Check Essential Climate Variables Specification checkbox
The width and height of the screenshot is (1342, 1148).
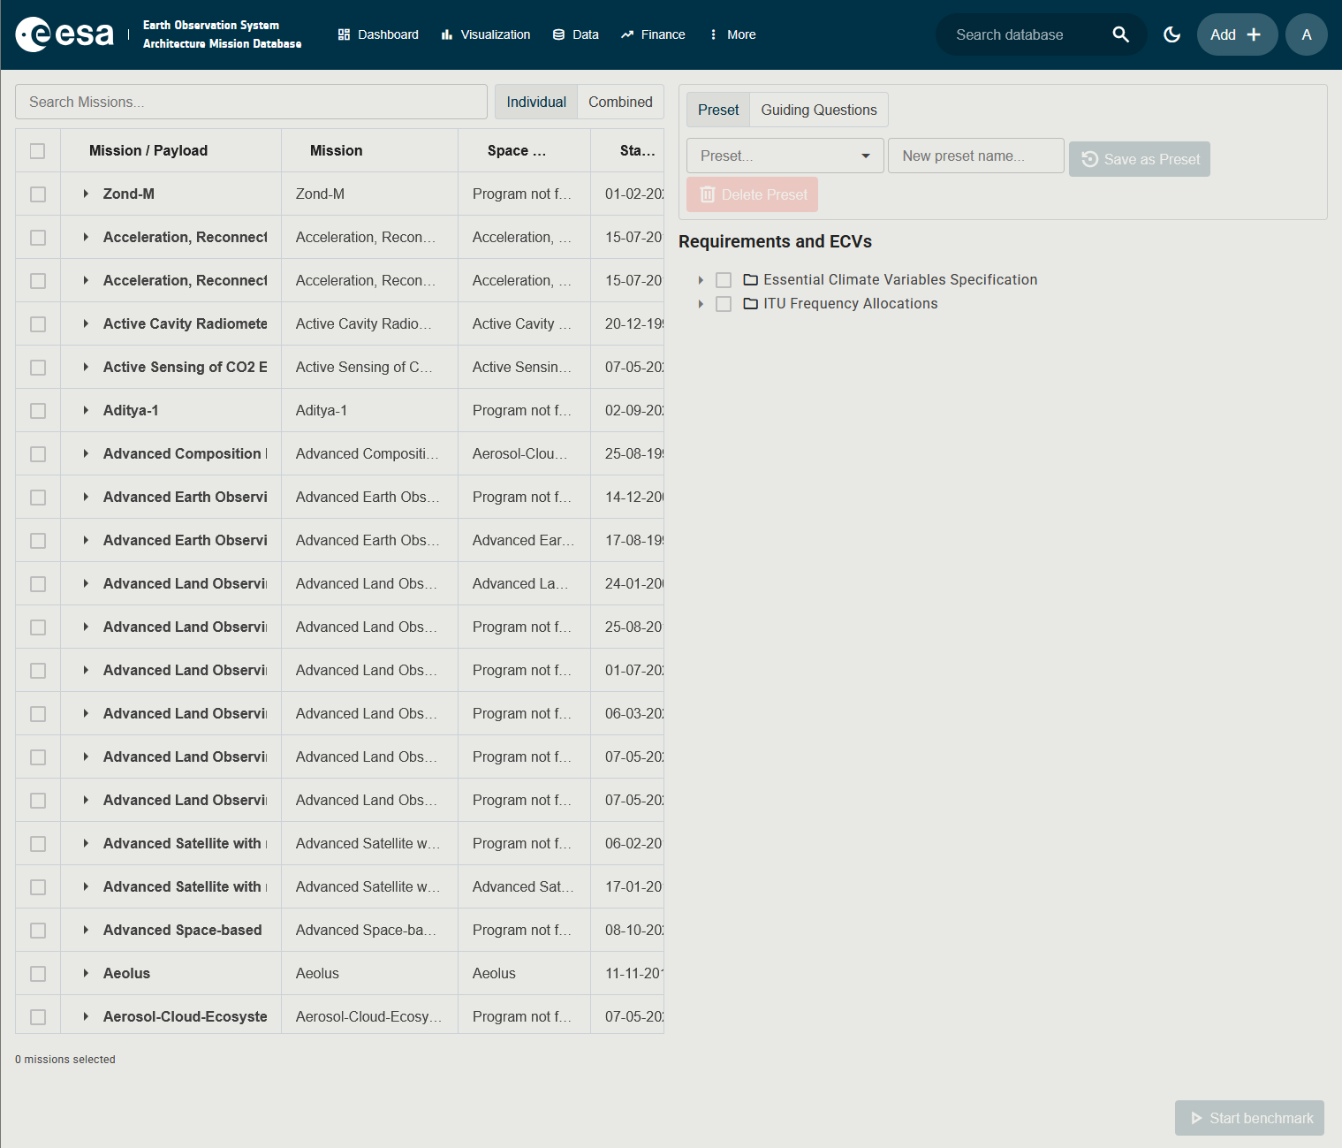coord(724,280)
